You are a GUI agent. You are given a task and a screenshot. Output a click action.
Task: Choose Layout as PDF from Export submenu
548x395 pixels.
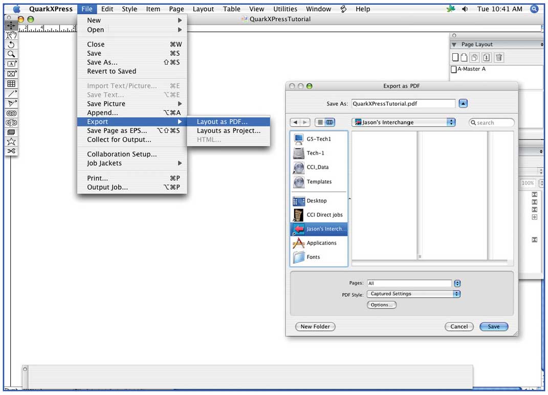point(229,122)
